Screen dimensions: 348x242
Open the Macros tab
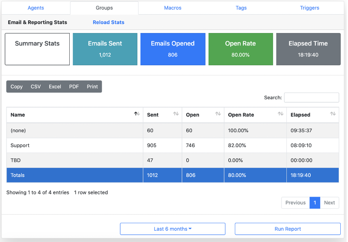[x=173, y=8]
